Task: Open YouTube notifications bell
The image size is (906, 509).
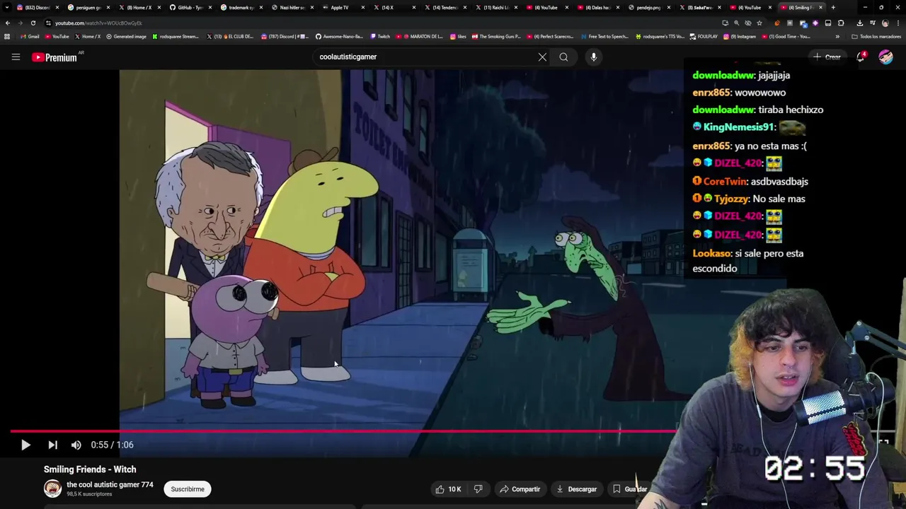Action: point(861,57)
